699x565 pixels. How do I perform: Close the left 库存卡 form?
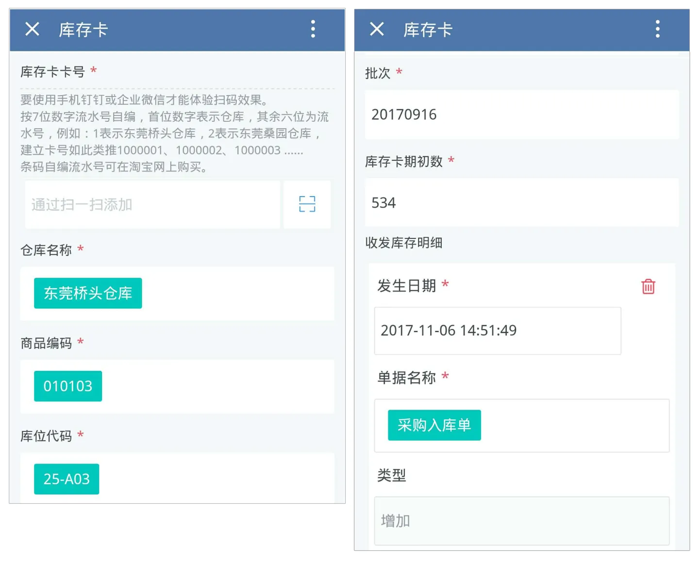32,30
